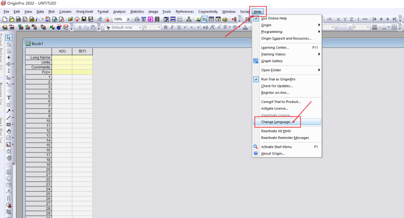Click the Project Explorer hierarchy icon
404x218 pixels.
point(189,19)
